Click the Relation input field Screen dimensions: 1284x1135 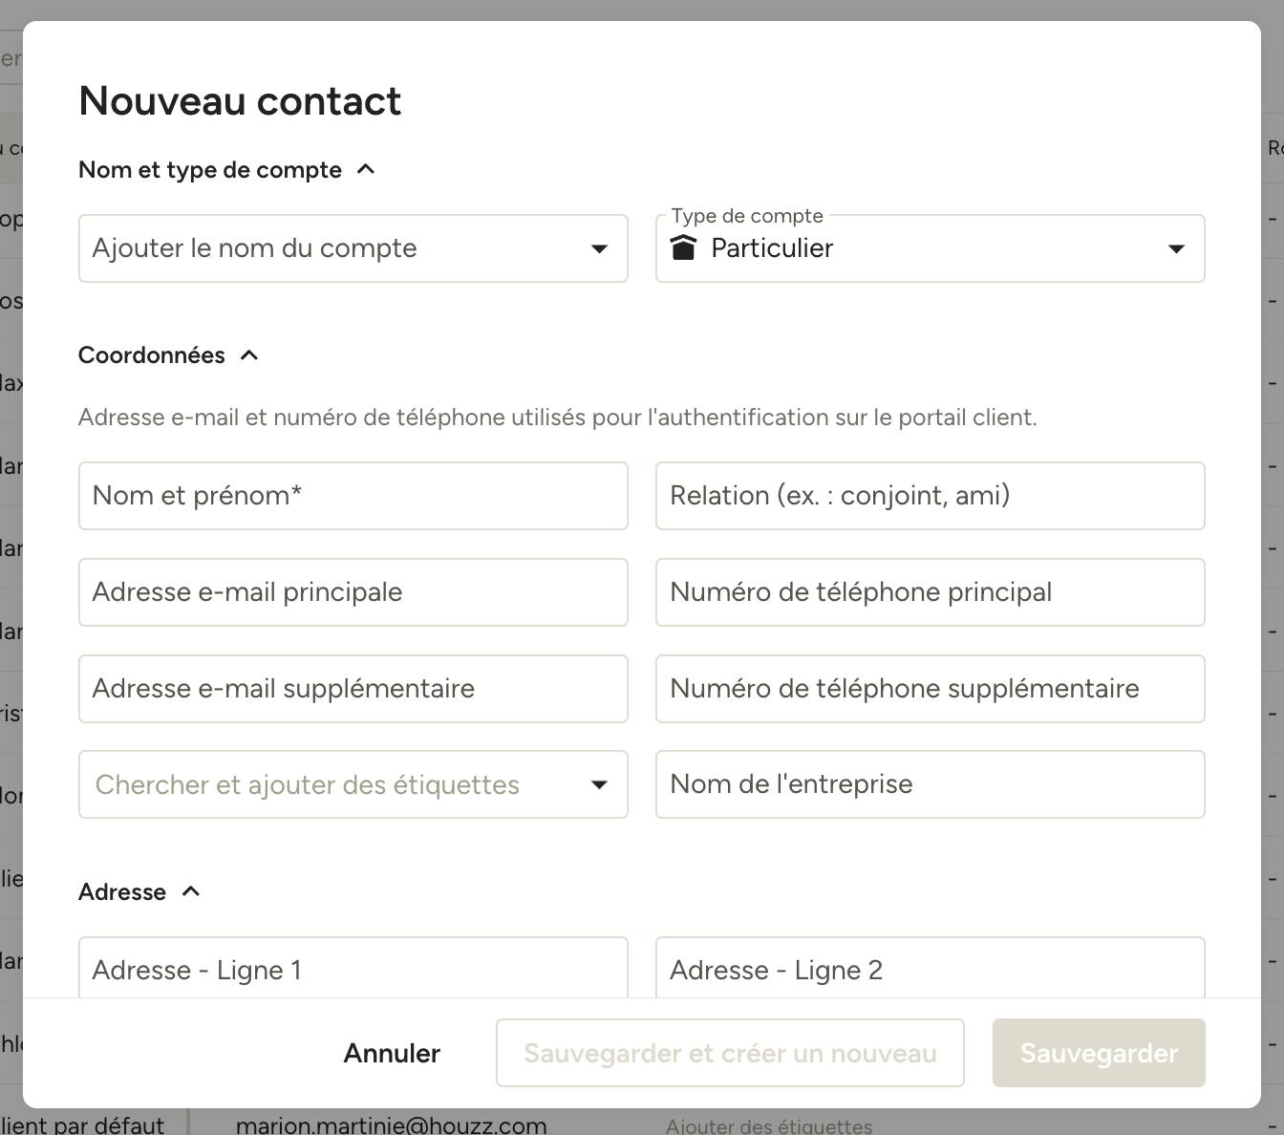[x=930, y=496]
